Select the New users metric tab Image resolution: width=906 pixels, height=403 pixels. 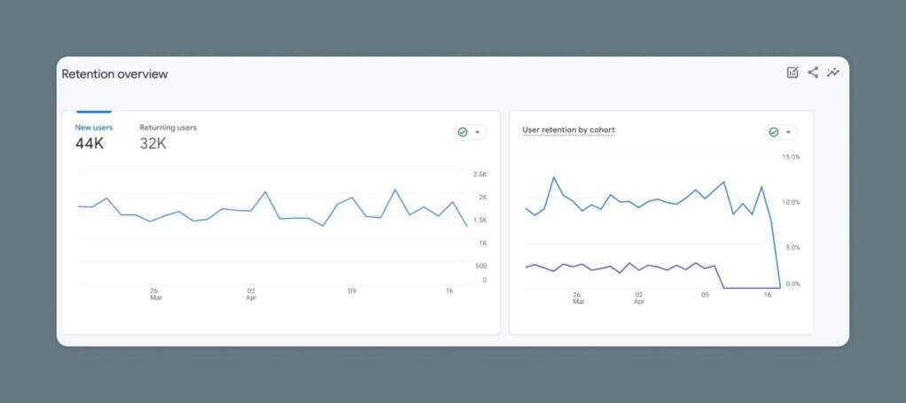(x=93, y=128)
